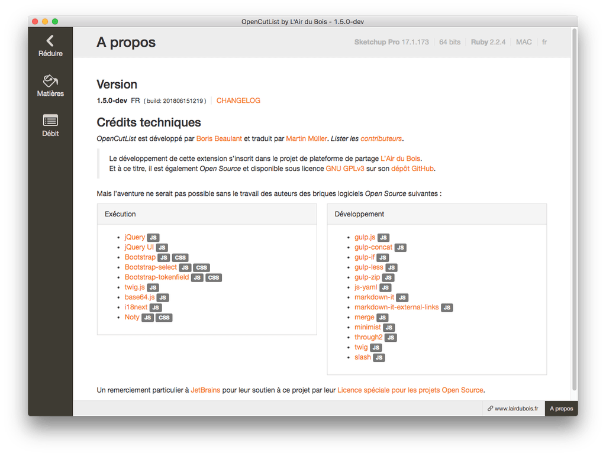606x456 pixels.
Task: Open the gulp-zip link
Action: [x=367, y=277]
